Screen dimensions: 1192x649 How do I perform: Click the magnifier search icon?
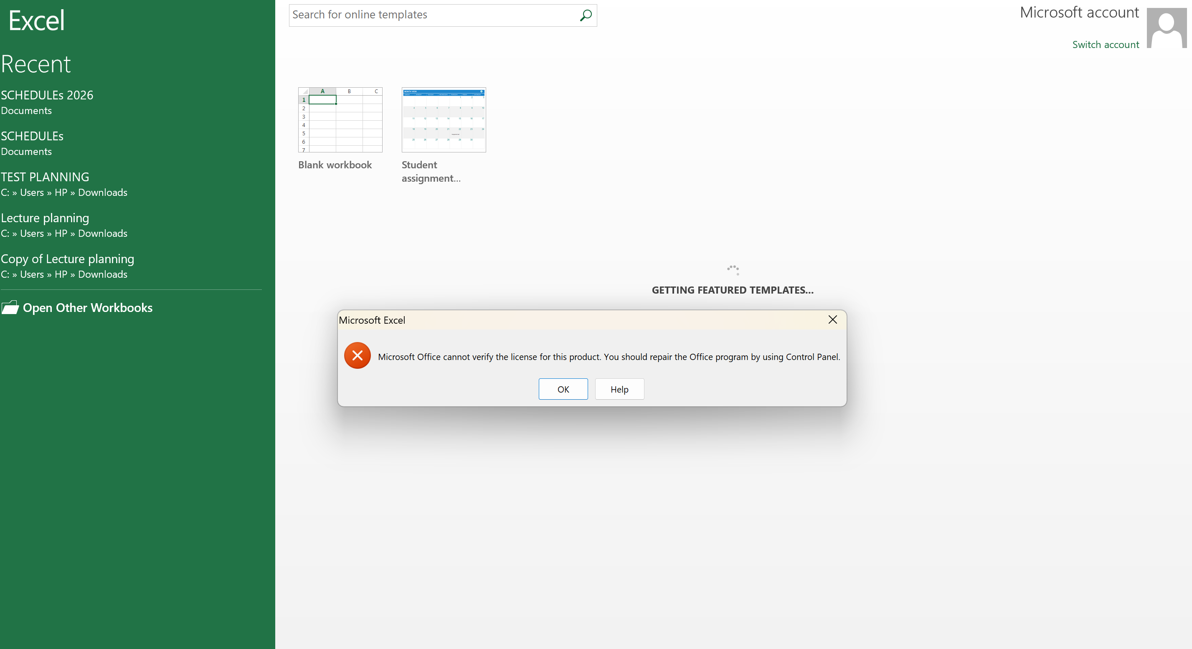pos(586,15)
